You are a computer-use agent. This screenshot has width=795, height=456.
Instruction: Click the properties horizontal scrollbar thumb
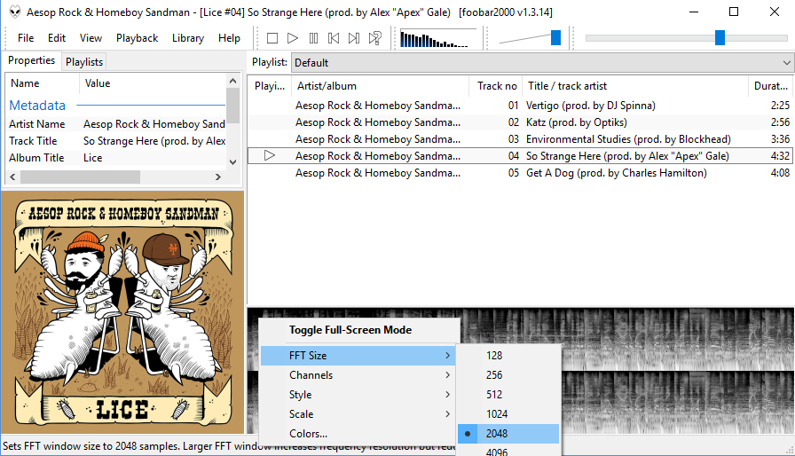[80, 177]
